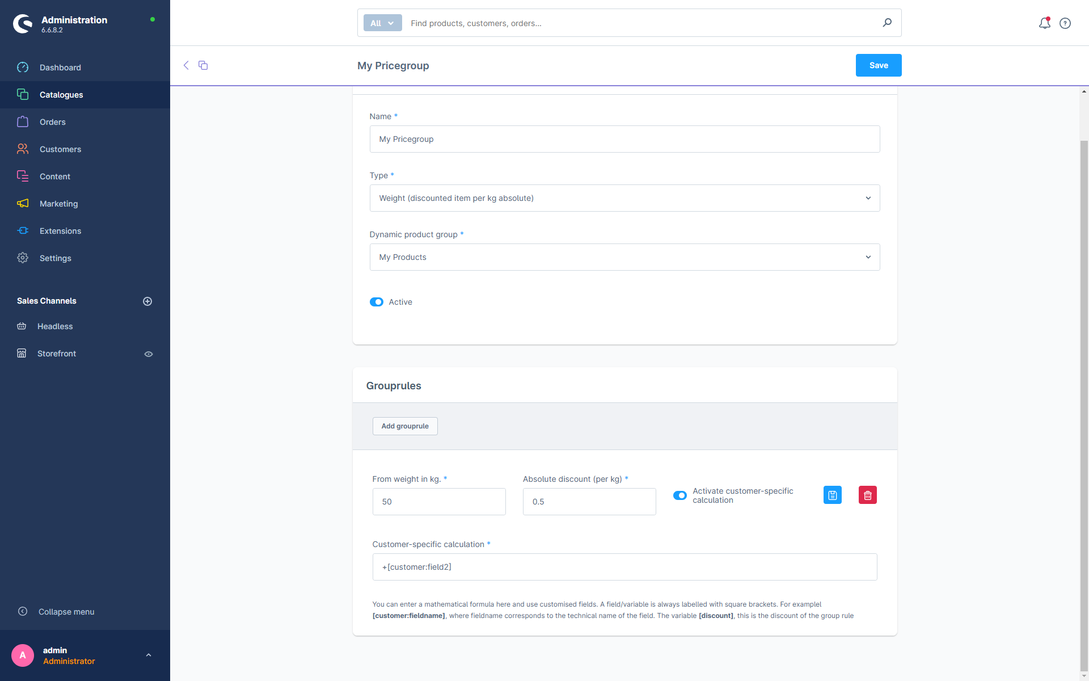
Task: Click the Catalogues sidebar icon
Action: [23, 94]
